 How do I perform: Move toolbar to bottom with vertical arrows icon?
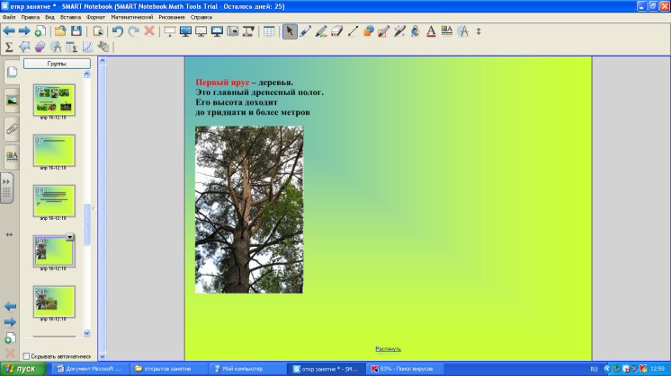(479, 31)
